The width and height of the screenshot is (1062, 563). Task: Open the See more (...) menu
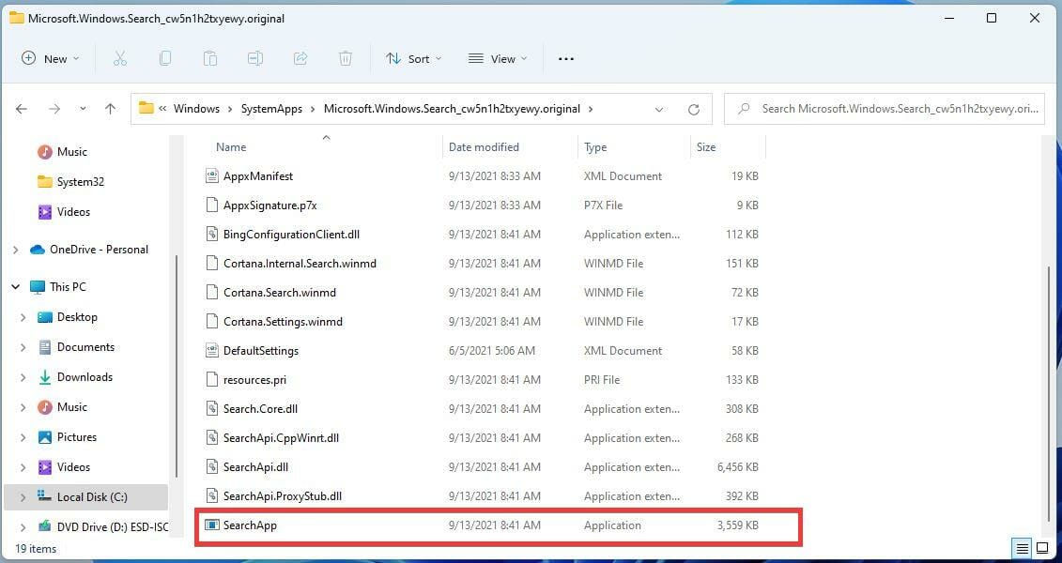click(565, 58)
